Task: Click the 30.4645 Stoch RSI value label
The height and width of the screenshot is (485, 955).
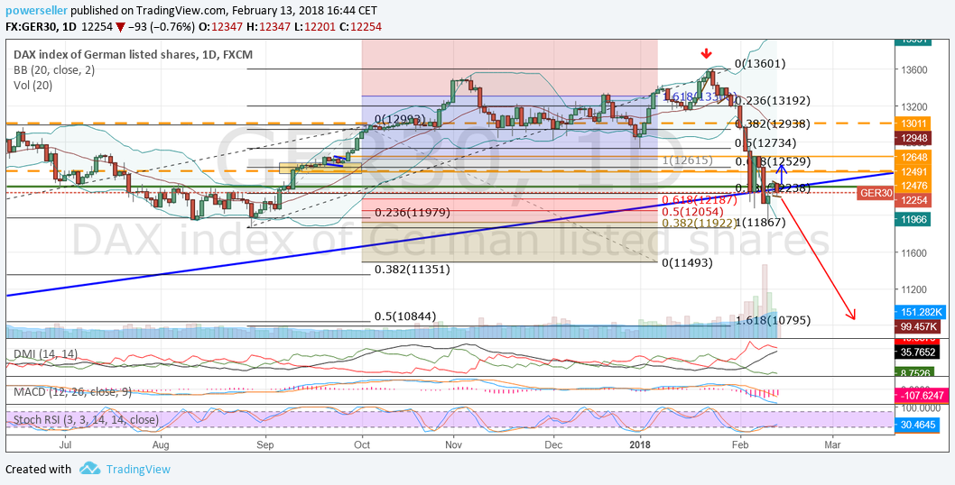Action: pos(919,425)
